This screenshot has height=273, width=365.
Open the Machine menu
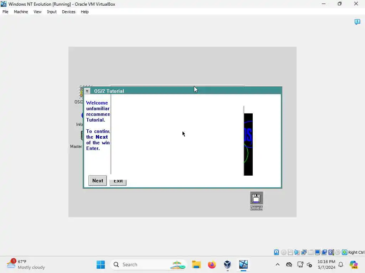click(21, 12)
